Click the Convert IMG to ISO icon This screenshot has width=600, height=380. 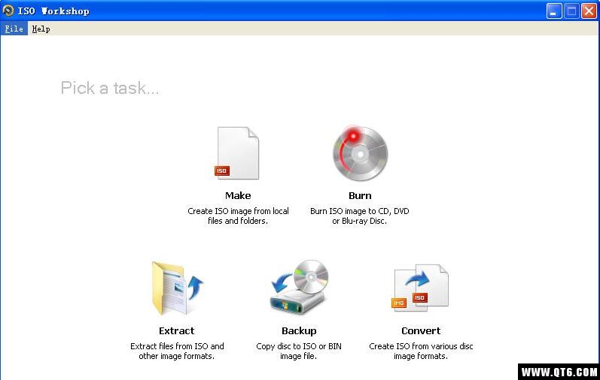pos(420,288)
